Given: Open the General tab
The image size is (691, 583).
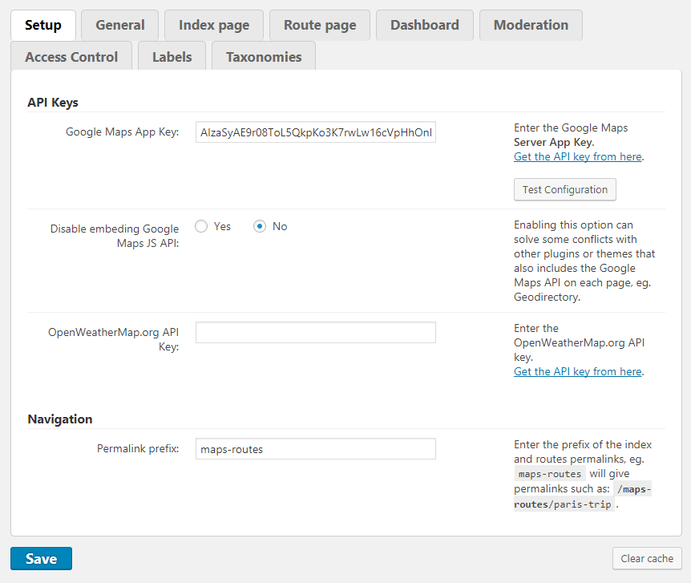Looking at the screenshot, I should (x=120, y=25).
